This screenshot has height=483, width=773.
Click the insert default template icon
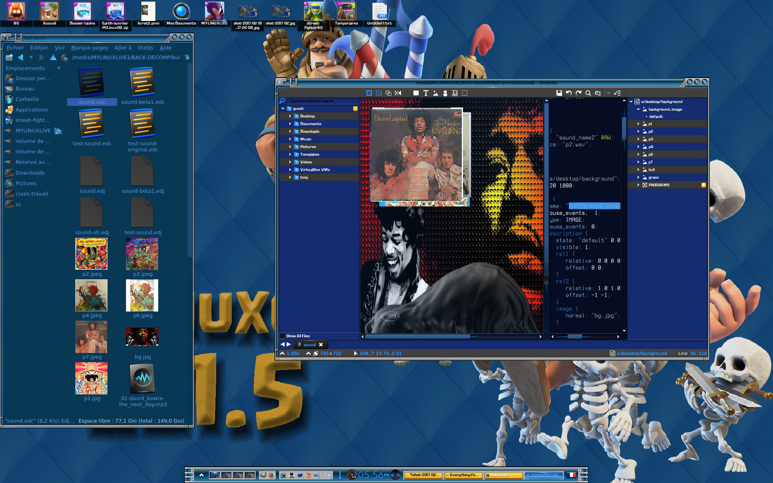pyautogui.click(x=617, y=93)
